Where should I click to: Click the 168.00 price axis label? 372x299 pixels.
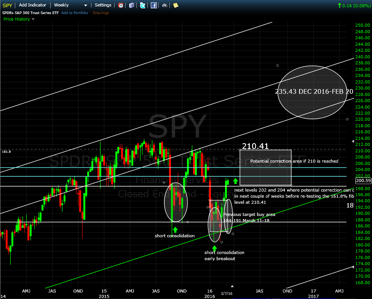click(x=362, y=283)
